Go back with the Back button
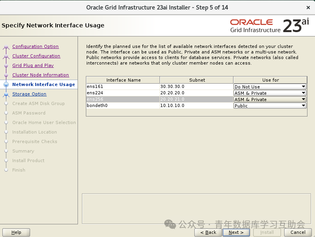The height and width of the screenshot is (237, 315). (x=208, y=232)
